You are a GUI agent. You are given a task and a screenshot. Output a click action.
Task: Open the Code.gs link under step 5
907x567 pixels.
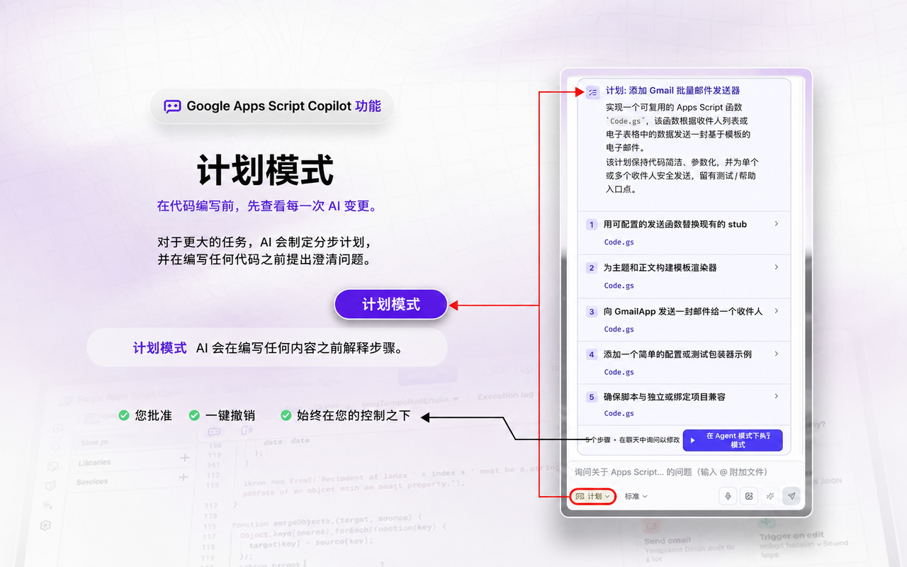click(619, 414)
